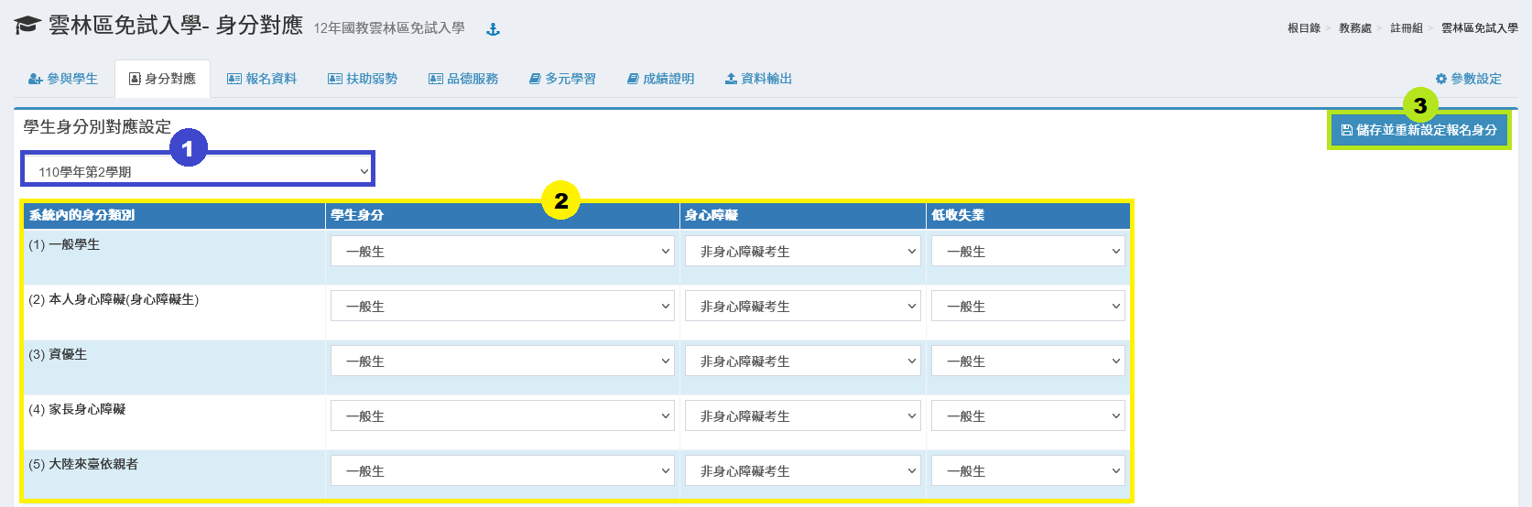This screenshot has height=507, width=1532.
Task: Open the 110學年第2學期 semester dropdown
Action: point(198,171)
